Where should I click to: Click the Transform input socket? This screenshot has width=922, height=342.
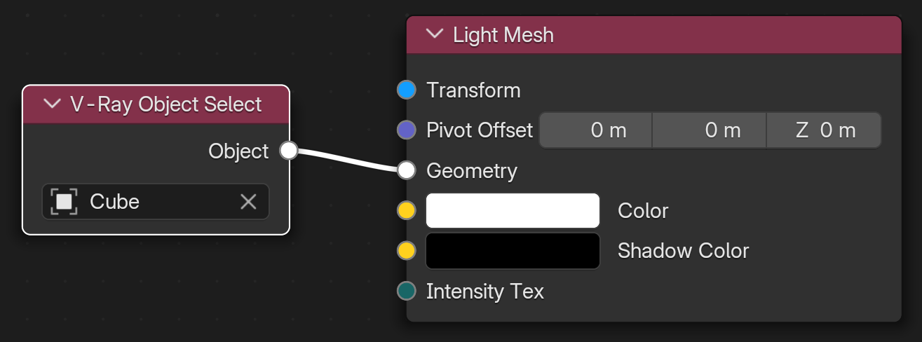point(407,90)
